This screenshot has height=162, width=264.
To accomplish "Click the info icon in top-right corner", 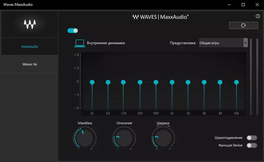I will (x=257, y=16).
